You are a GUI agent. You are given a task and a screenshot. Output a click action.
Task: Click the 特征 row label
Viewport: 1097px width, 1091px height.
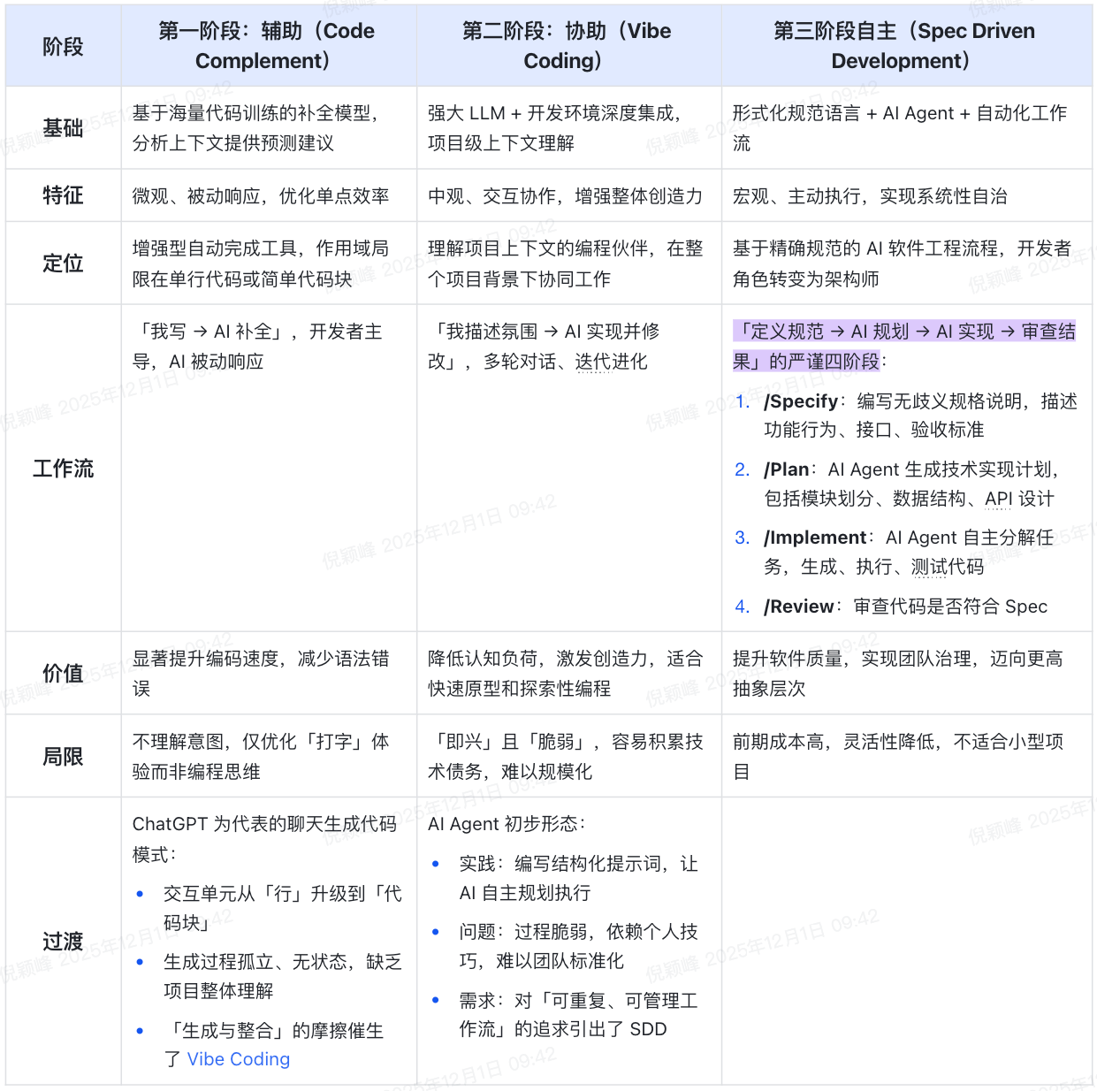point(63,195)
